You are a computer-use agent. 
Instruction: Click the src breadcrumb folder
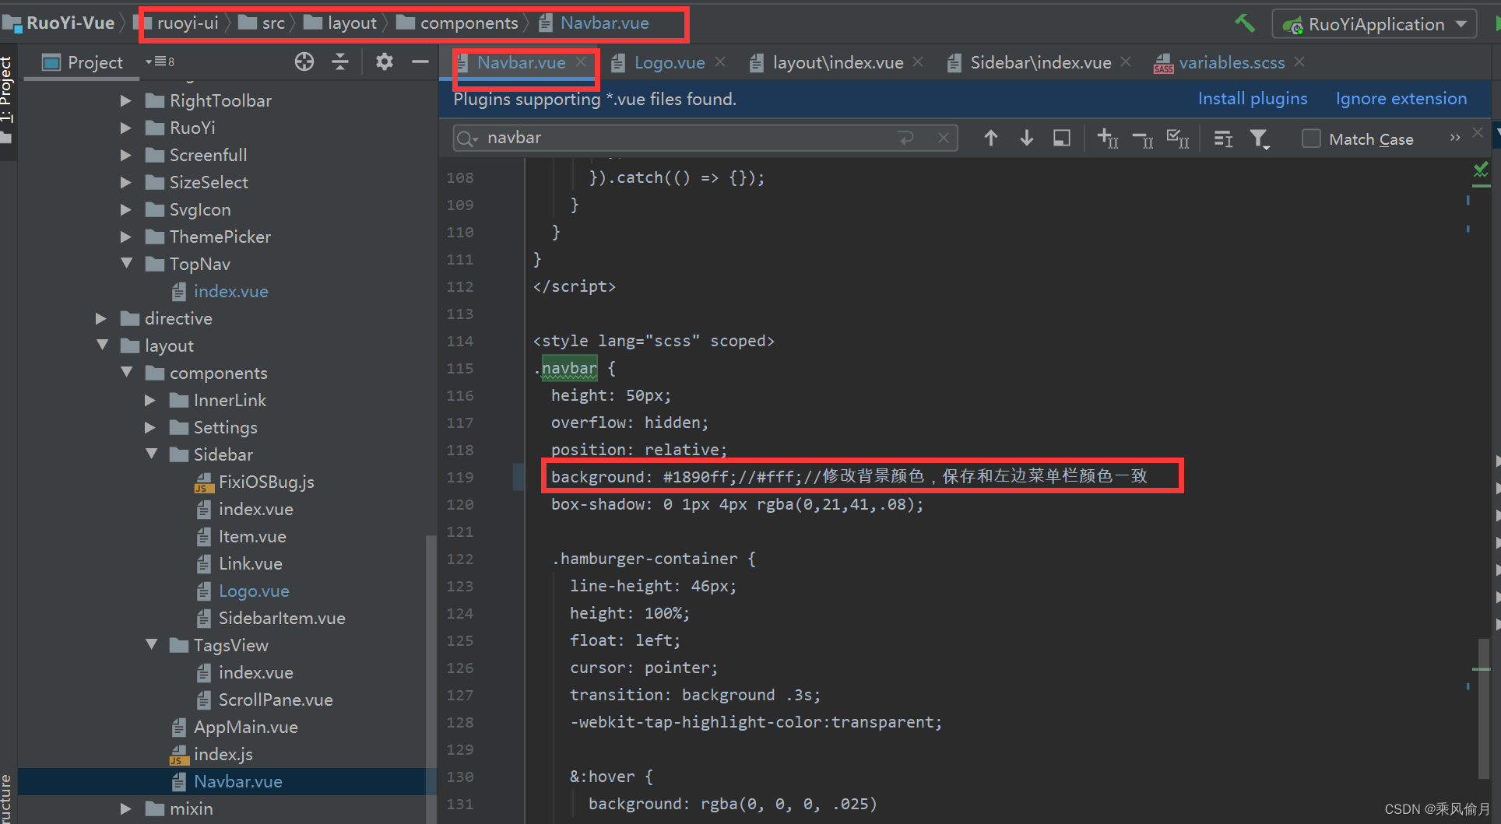[262, 23]
